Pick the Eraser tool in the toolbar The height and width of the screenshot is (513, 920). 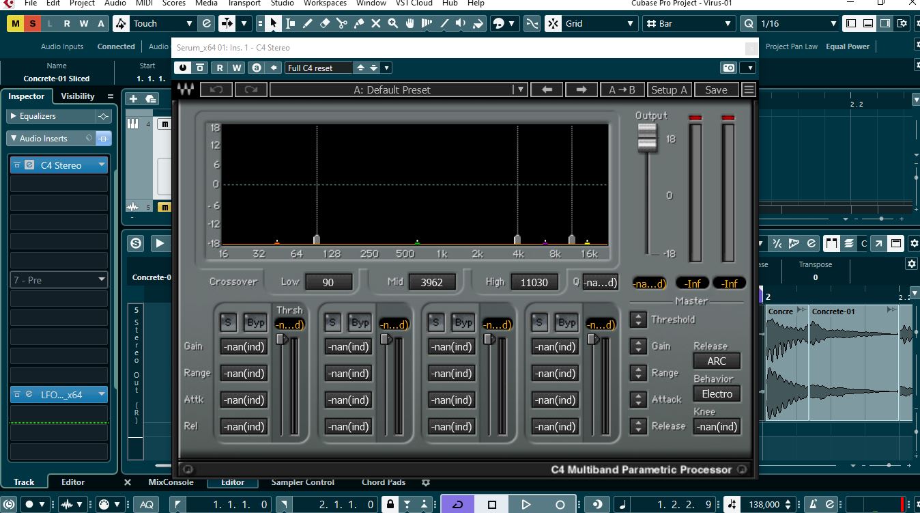coord(325,23)
